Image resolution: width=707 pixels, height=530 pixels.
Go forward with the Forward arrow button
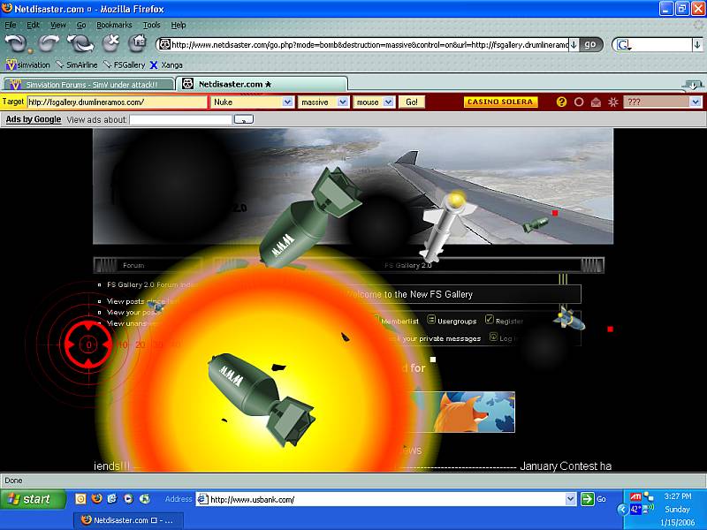pyautogui.click(x=49, y=43)
